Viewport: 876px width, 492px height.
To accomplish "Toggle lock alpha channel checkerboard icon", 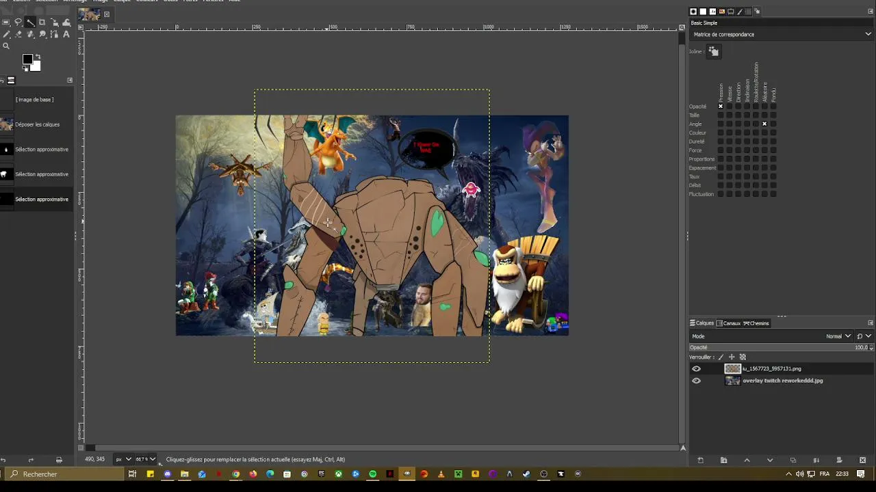I will pos(743,357).
